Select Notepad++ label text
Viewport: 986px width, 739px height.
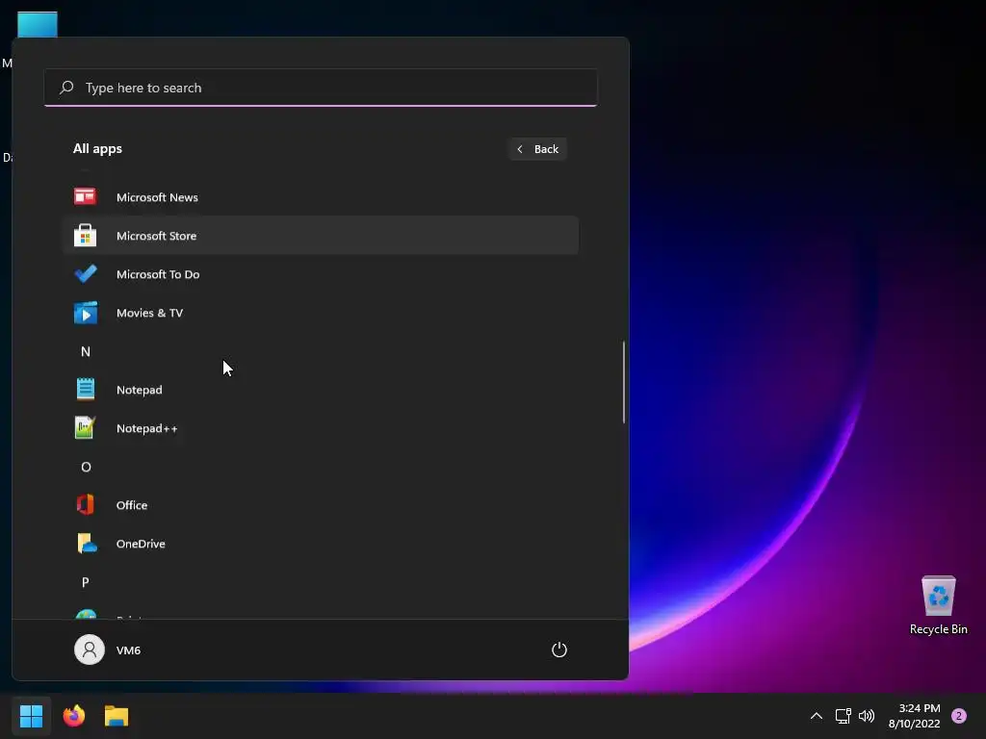146,428
